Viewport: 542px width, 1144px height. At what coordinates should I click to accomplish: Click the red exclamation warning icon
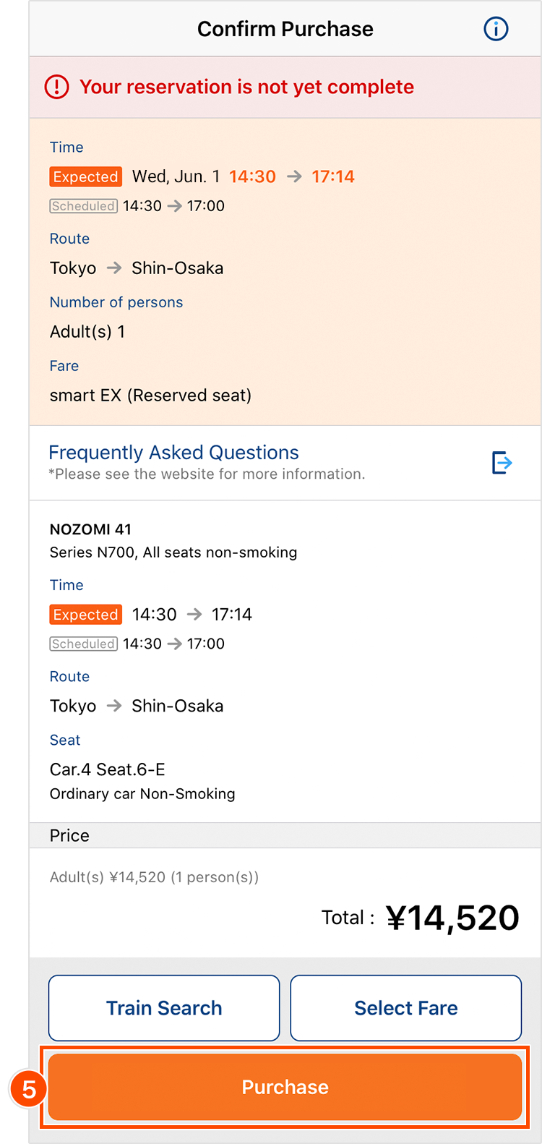[56, 87]
